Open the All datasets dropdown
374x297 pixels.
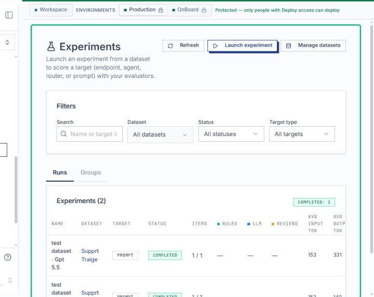(x=160, y=134)
